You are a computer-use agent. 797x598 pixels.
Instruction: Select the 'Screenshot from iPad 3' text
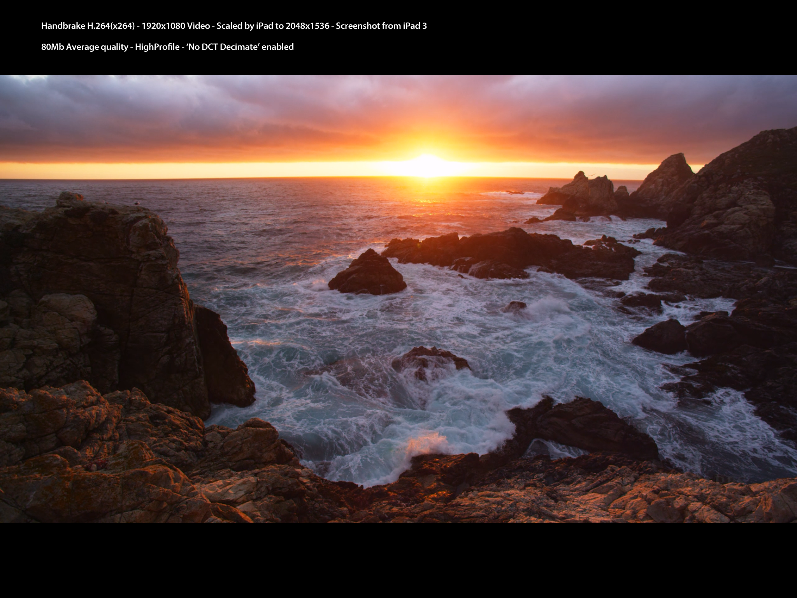pyautogui.click(x=381, y=26)
